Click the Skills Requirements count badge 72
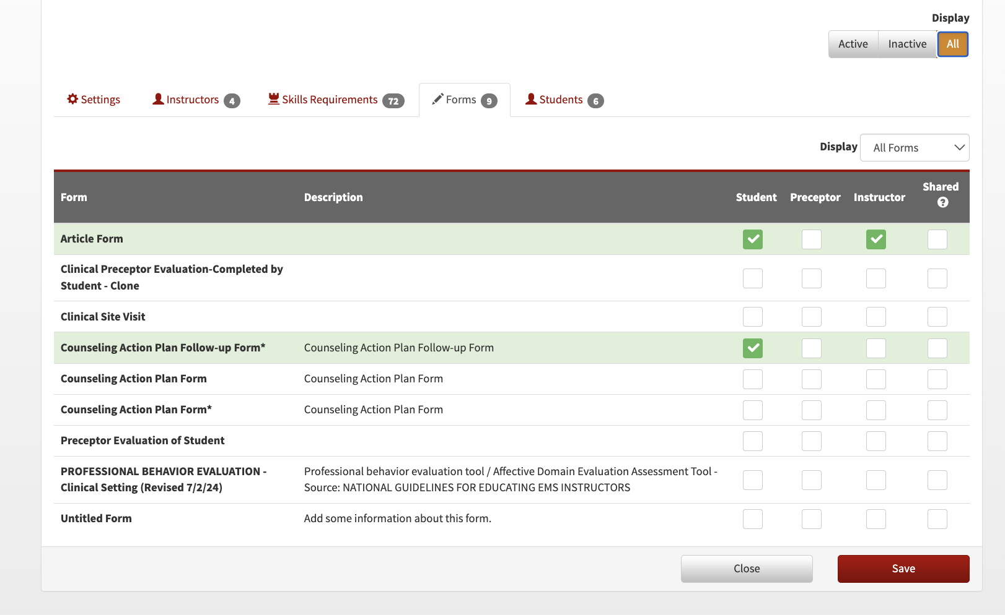This screenshot has height=615, width=1005. tap(393, 101)
